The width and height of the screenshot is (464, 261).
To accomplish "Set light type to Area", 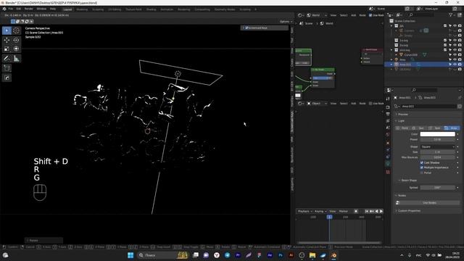I will (452, 128).
